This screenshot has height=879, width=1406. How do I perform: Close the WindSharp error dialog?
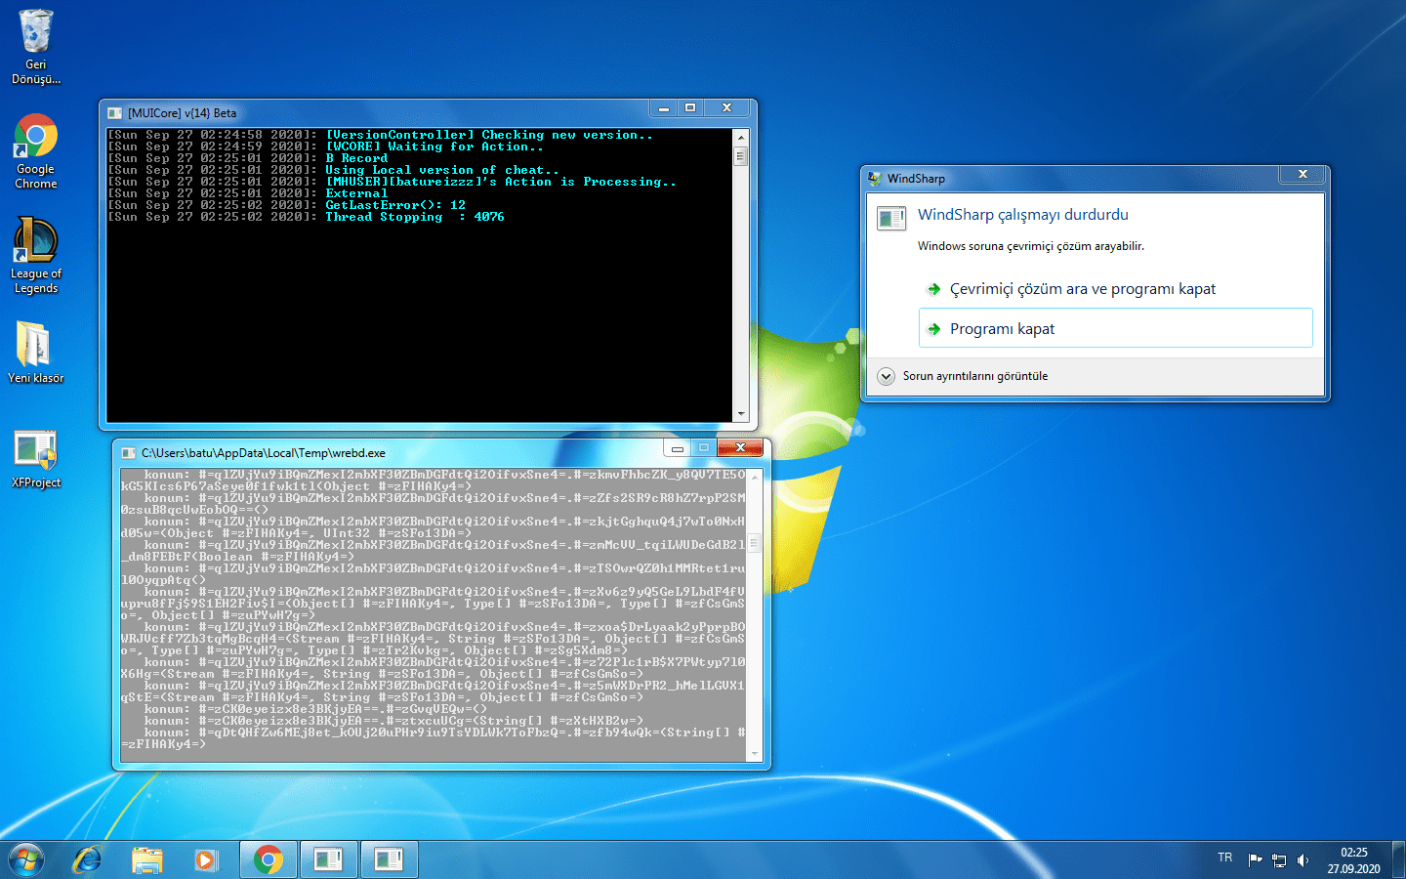coord(1303,174)
